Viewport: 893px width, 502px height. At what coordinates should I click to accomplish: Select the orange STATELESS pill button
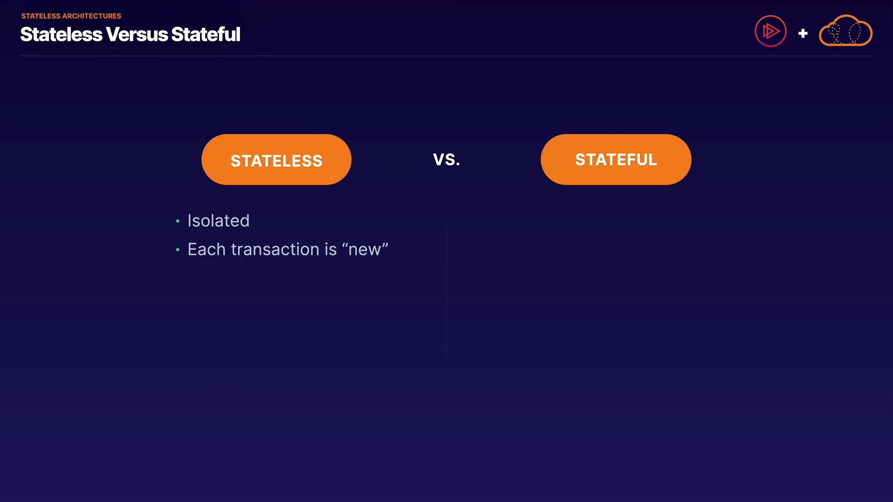276,159
